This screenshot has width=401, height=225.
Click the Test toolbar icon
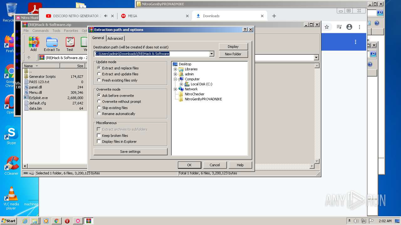pos(70,44)
